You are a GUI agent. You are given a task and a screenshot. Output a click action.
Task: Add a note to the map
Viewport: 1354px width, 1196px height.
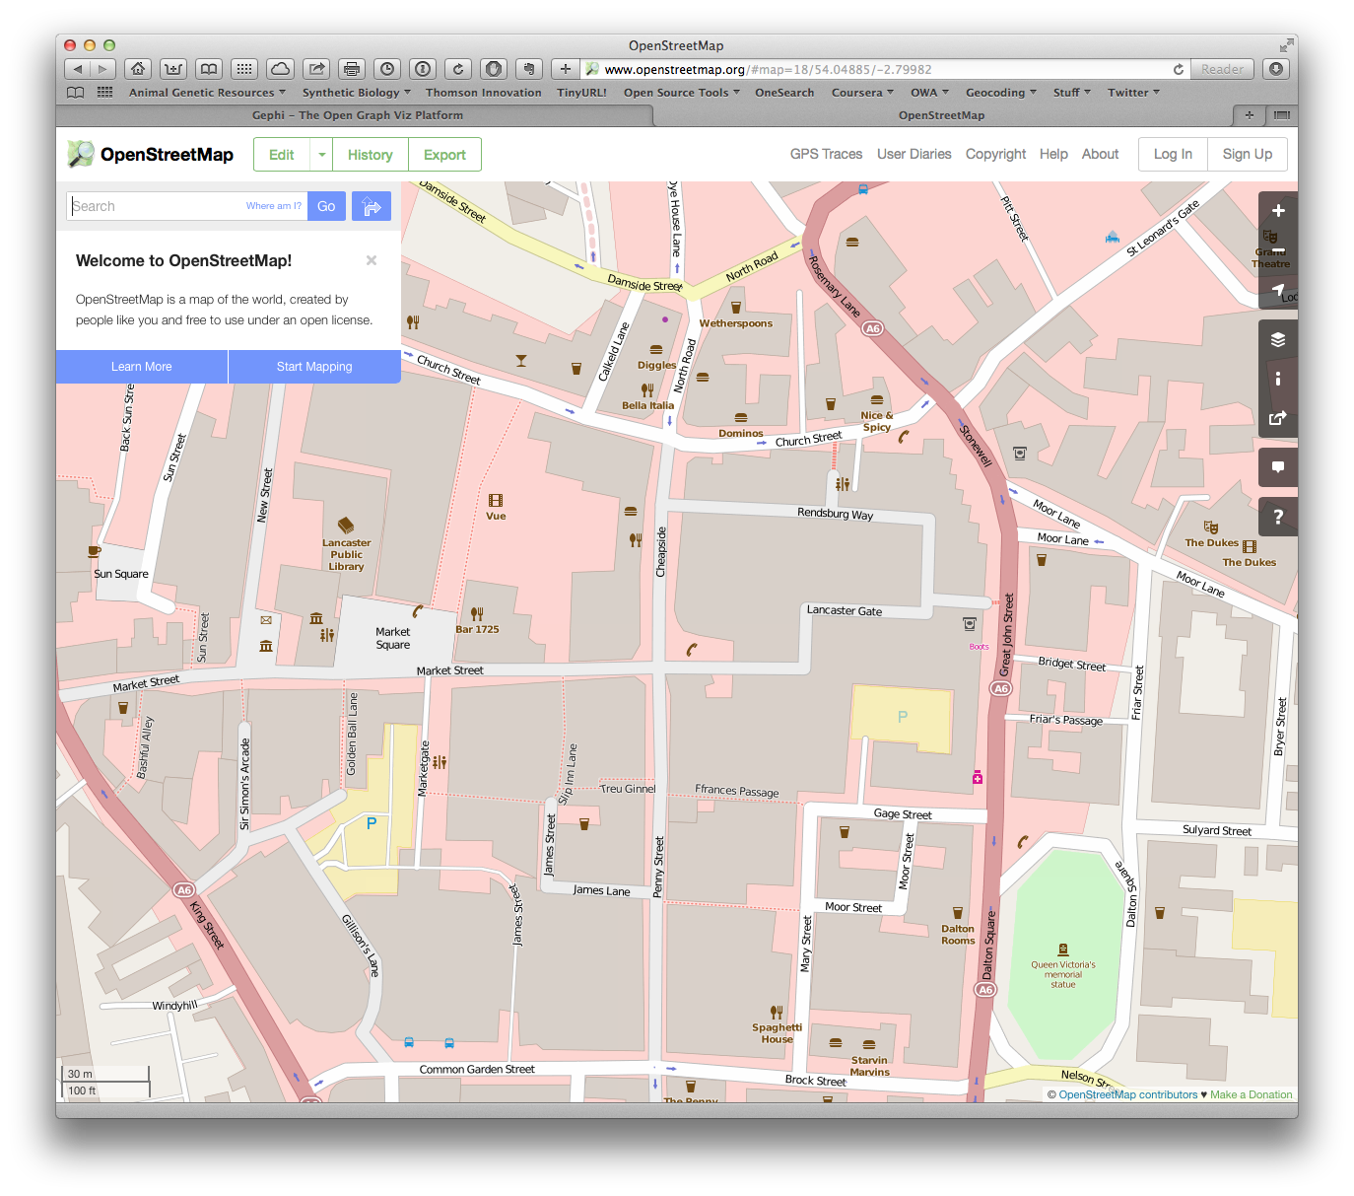click(1278, 467)
